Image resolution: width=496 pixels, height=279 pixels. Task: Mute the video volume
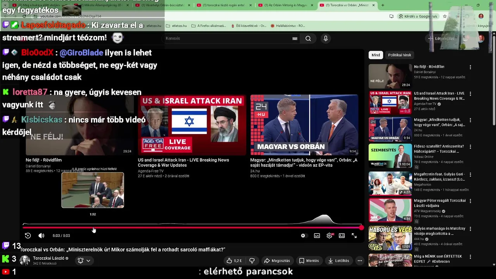(41, 236)
